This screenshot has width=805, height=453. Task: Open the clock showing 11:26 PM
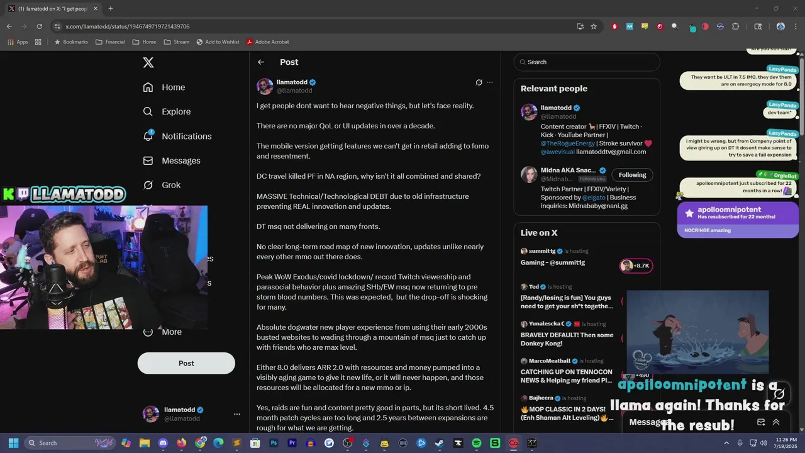(x=786, y=443)
